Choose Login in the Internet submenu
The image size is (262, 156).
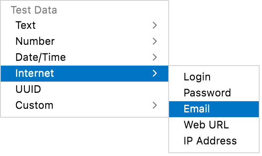(214, 77)
